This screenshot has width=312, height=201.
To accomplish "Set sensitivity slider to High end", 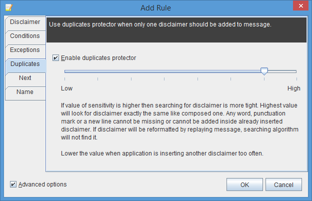I will point(296,71).
